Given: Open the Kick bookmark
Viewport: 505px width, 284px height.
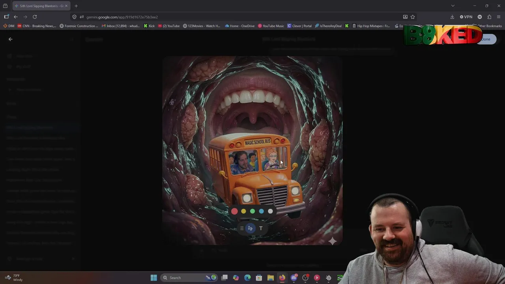Looking at the screenshot, I should (x=149, y=26).
